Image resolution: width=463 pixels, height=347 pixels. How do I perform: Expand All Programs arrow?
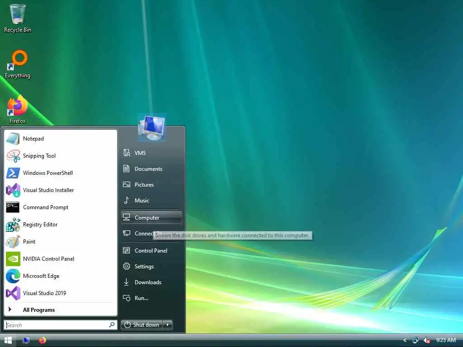[10, 309]
